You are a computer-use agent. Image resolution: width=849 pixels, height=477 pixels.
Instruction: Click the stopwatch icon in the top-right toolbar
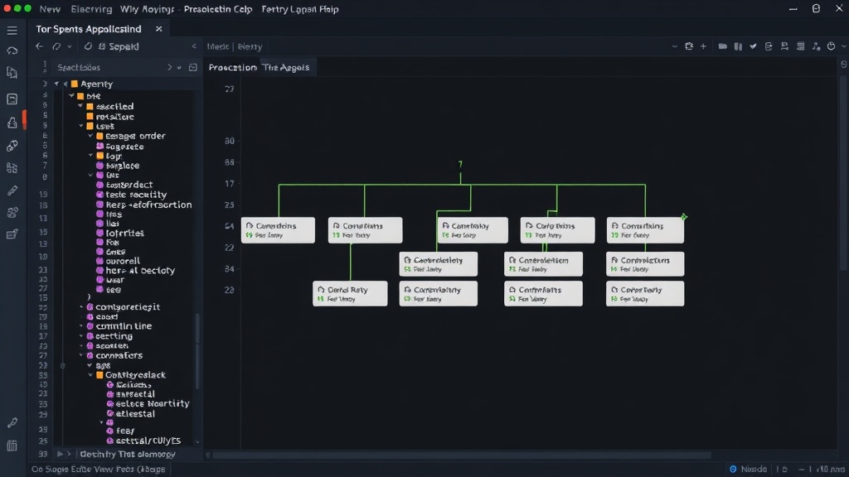831,46
